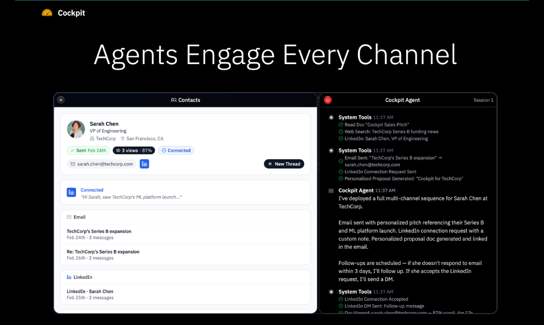The height and width of the screenshot is (325, 544).
Task: Click the Cockpit gauge logo icon
Action: pos(47,13)
